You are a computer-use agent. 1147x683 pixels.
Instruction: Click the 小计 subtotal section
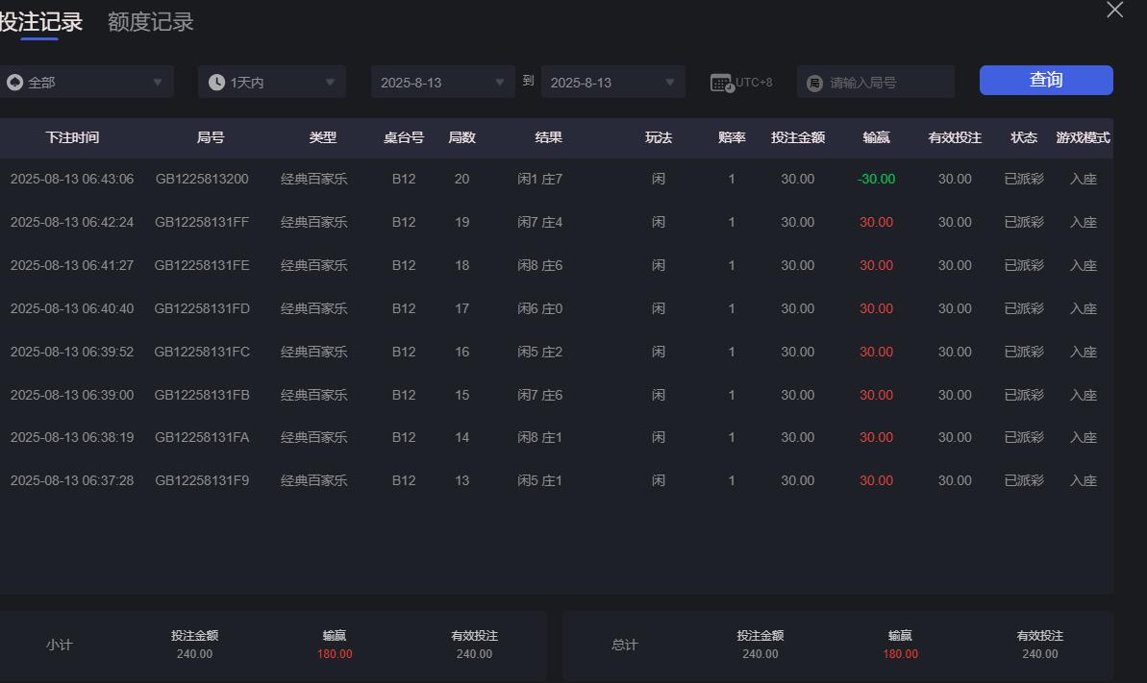[59, 646]
